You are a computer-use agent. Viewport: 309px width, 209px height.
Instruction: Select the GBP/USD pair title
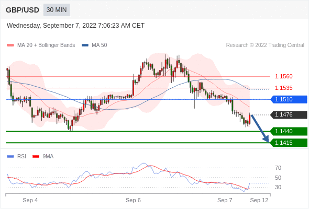[x=23, y=10]
